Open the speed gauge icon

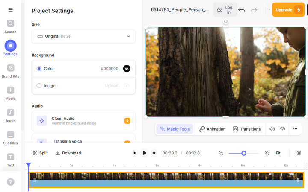(282, 129)
